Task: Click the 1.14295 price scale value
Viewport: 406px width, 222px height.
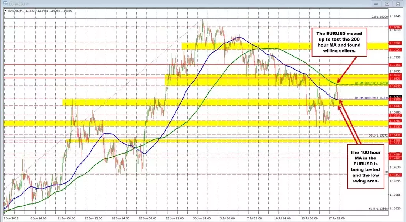Action: point(395,181)
